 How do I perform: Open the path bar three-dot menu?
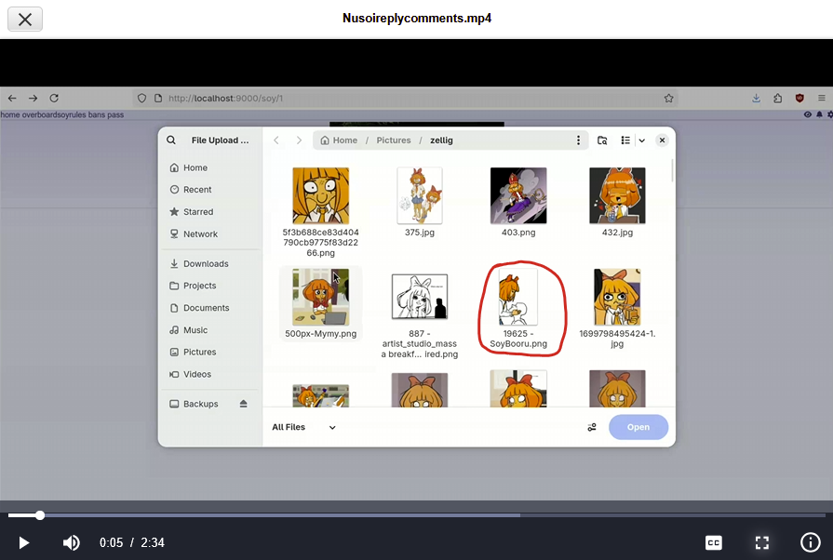[x=578, y=140]
